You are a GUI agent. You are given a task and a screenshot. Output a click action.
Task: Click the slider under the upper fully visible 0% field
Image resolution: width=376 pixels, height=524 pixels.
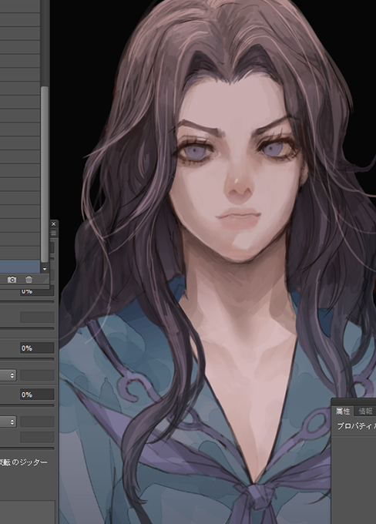coord(27,359)
